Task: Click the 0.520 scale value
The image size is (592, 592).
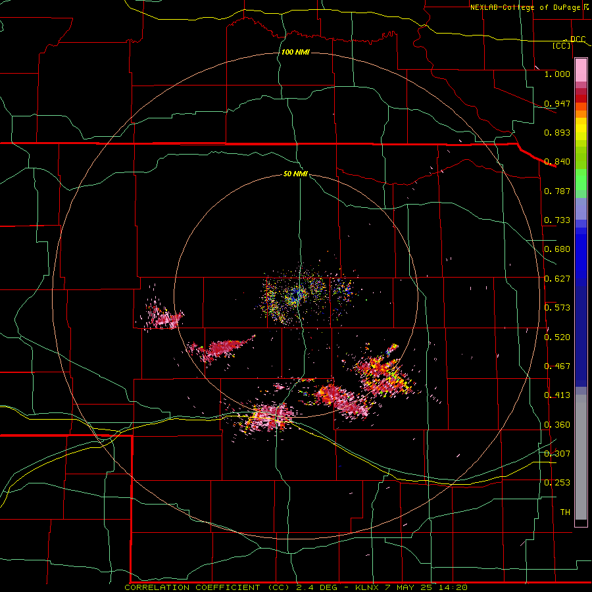Action: coord(557,337)
